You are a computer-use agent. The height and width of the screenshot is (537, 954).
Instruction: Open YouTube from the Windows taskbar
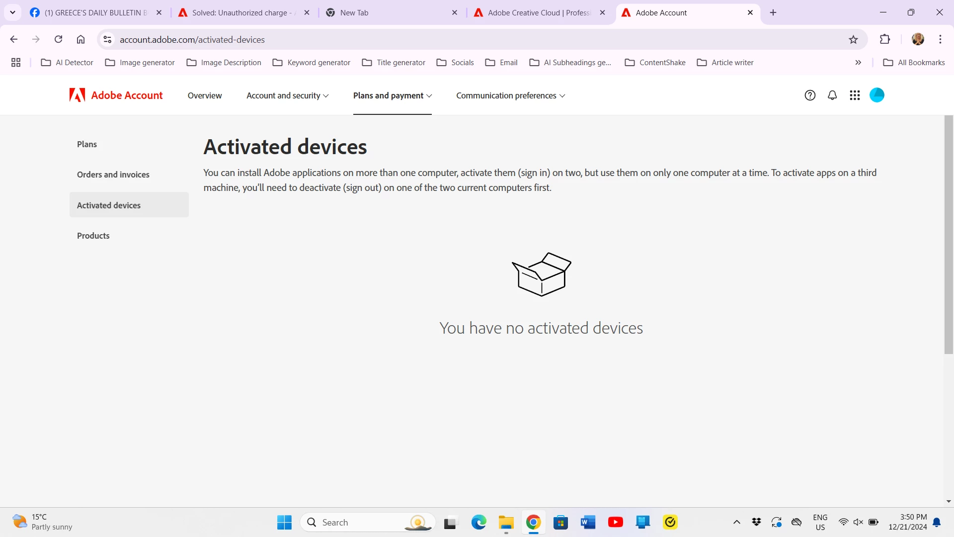point(615,522)
